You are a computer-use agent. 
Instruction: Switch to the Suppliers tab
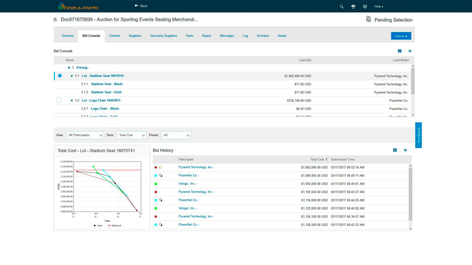pyautogui.click(x=135, y=35)
